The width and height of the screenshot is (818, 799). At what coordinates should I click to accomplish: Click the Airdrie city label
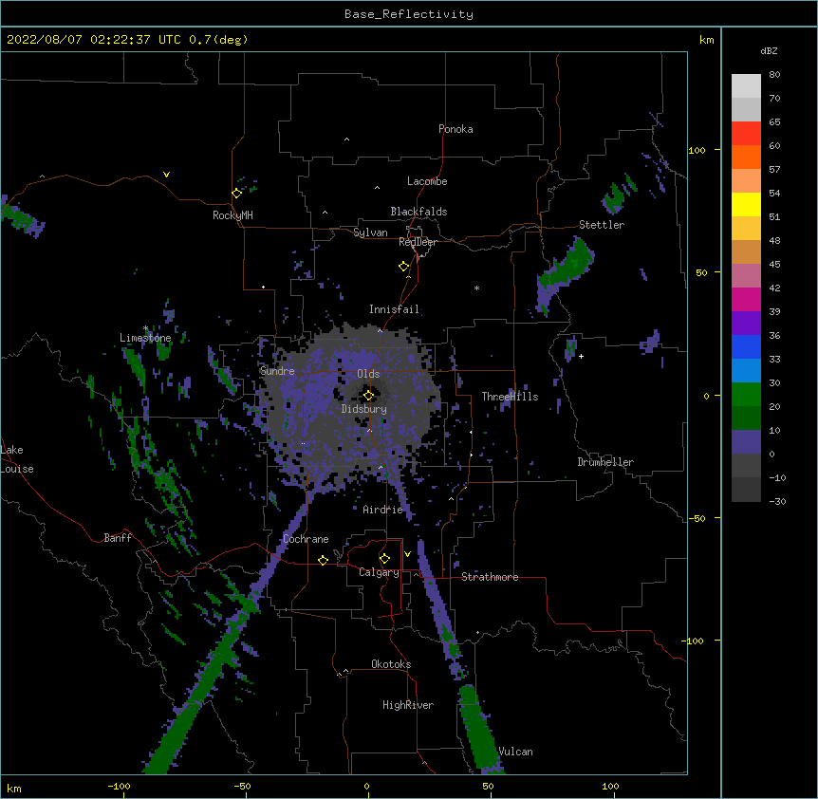pyautogui.click(x=382, y=510)
